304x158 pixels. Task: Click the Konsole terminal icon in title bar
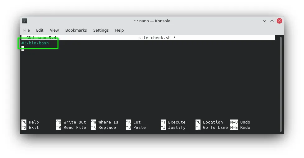click(25, 21)
